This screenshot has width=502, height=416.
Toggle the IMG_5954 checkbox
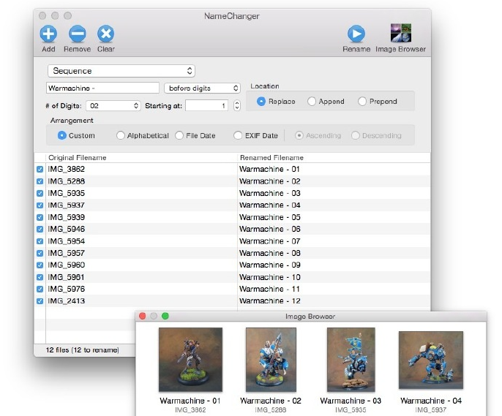40,241
